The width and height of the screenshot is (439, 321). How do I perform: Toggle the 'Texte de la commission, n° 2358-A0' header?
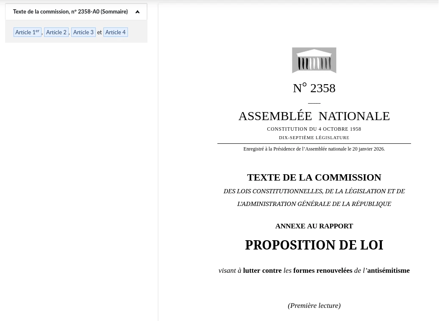coord(70,12)
